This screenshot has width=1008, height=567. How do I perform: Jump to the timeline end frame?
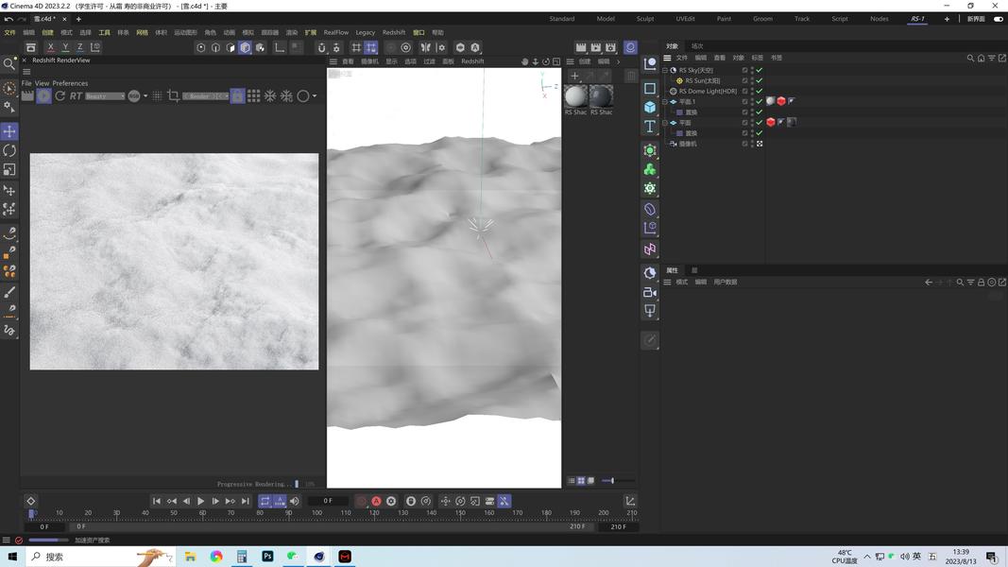(x=245, y=501)
